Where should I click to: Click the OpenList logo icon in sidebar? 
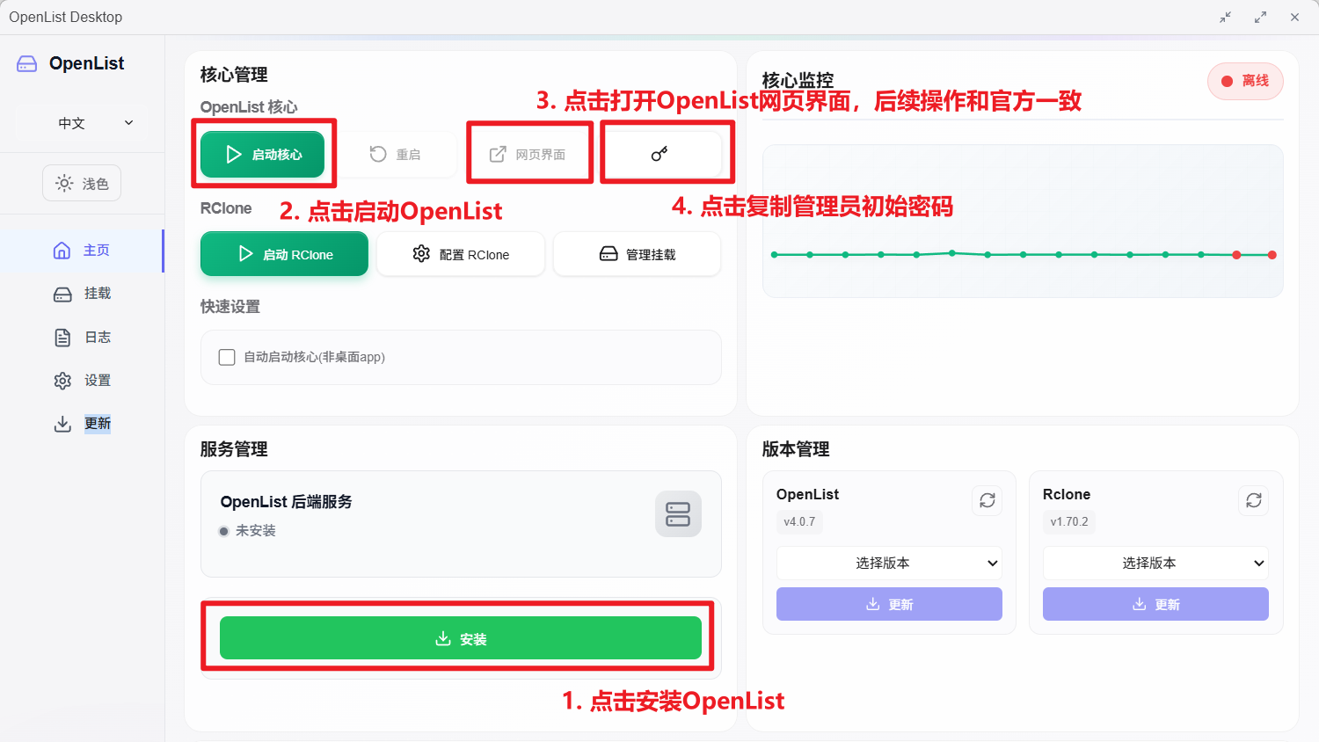click(x=27, y=63)
